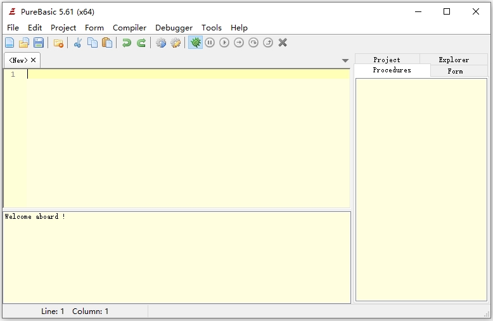Click the Welcome aboard log message

35,217
